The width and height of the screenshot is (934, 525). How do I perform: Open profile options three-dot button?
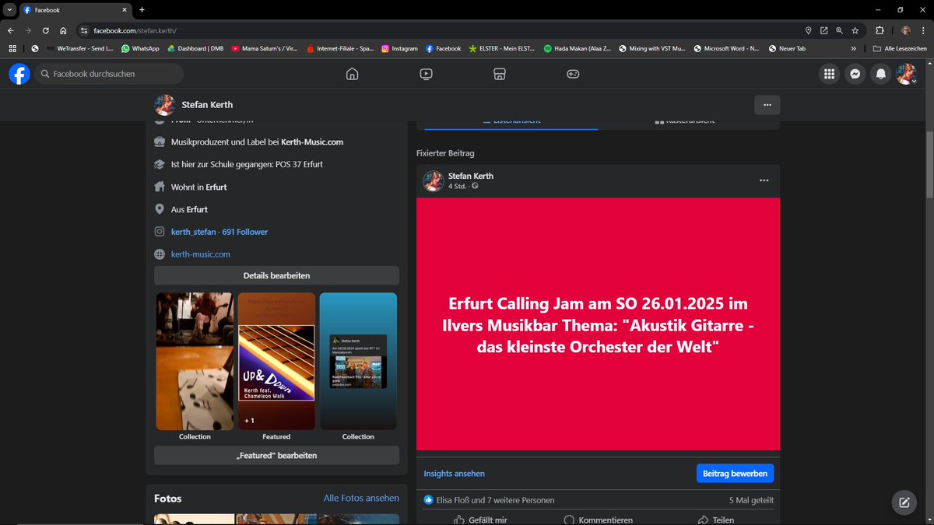tap(767, 104)
